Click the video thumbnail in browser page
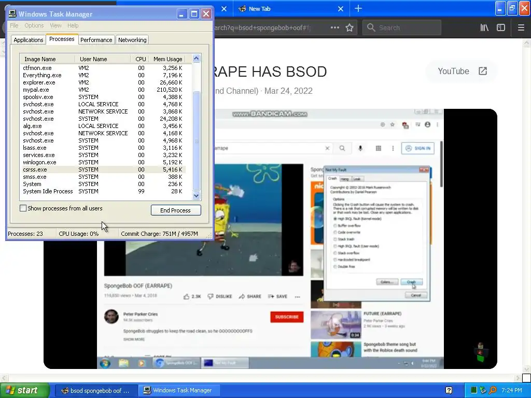This screenshot has width=531, height=398. coord(271,239)
